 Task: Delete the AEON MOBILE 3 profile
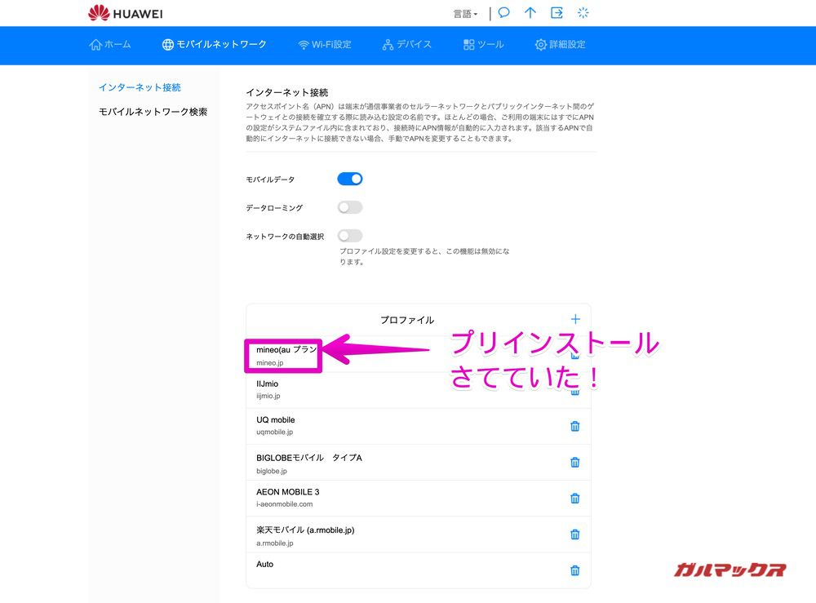coord(574,499)
